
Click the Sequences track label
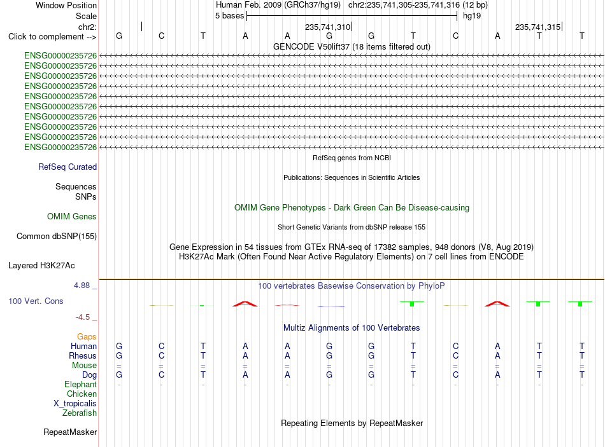pyautogui.click(x=76, y=186)
